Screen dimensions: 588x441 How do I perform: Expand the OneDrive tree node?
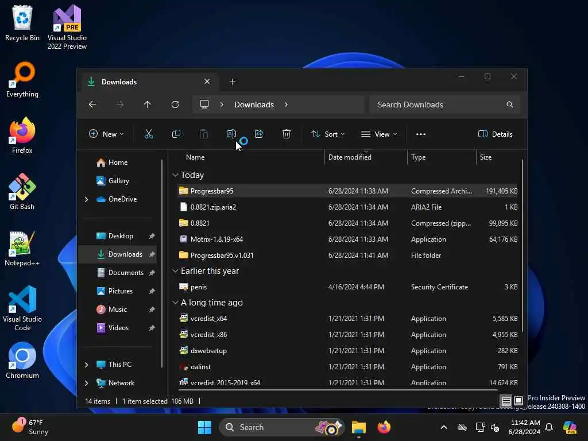pyautogui.click(x=87, y=199)
